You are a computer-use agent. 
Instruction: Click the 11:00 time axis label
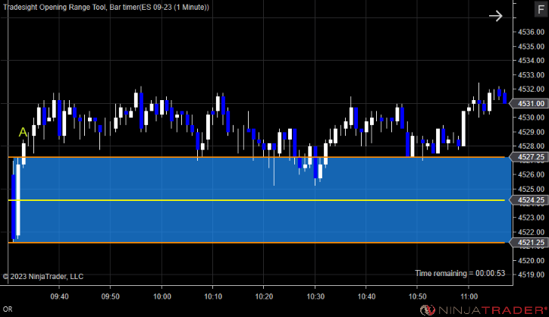(x=469, y=297)
